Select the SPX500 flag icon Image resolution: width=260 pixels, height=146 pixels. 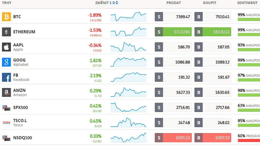(x=6, y=108)
